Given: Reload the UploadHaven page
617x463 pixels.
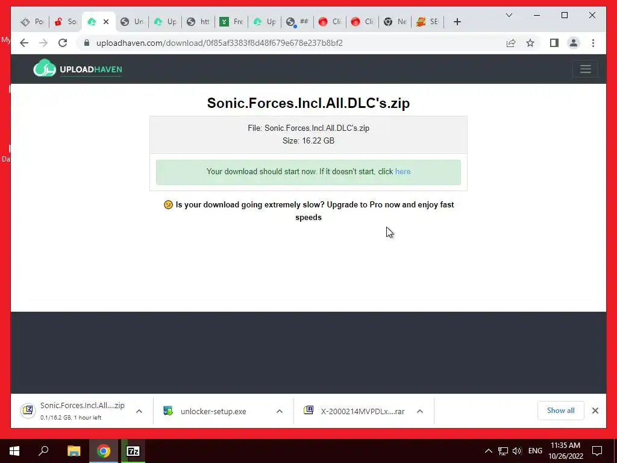Looking at the screenshot, I should (63, 43).
